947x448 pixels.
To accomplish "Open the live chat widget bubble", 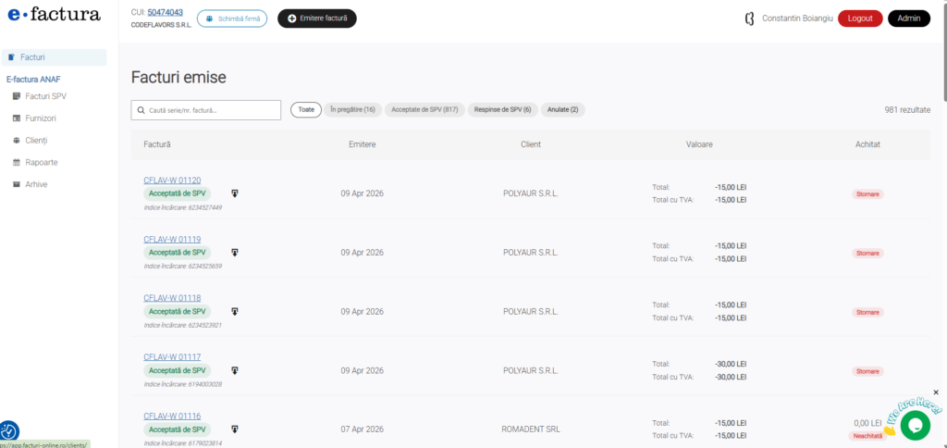I will point(915,425).
